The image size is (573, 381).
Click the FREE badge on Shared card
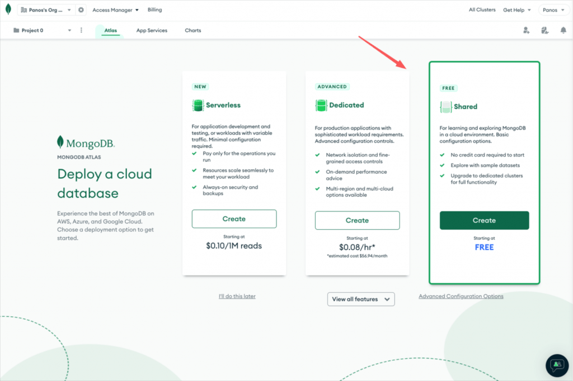tap(448, 88)
